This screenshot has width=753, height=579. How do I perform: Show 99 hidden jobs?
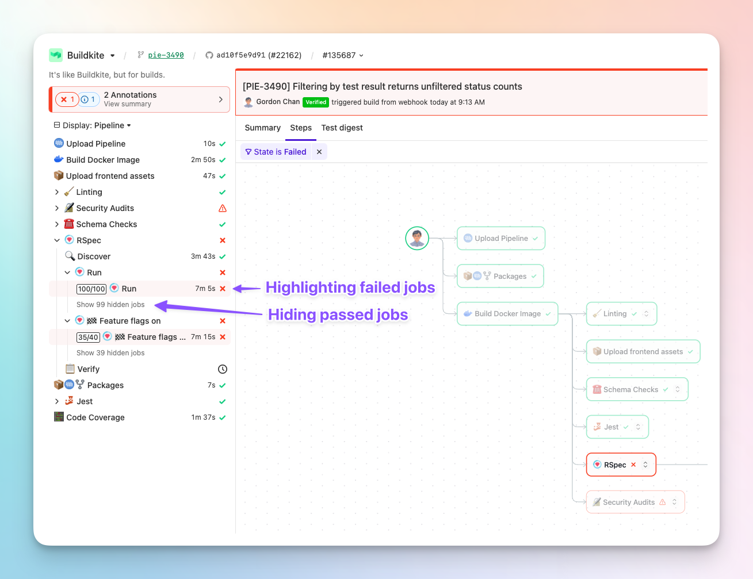coord(110,305)
